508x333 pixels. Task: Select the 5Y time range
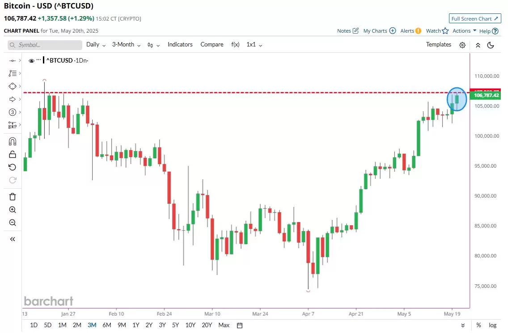click(176, 325)
